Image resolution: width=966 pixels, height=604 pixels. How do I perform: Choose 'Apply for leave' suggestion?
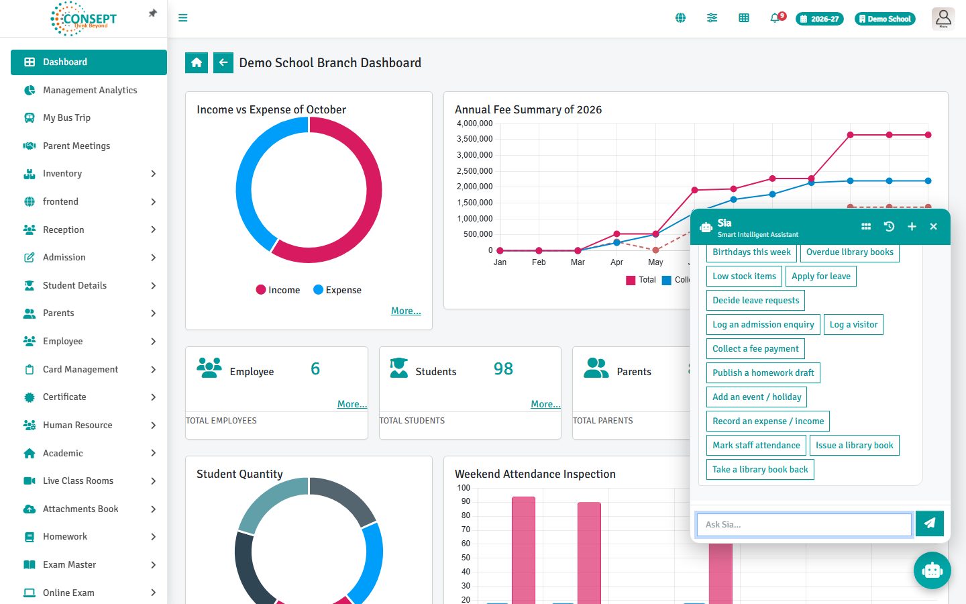(821, 276)
